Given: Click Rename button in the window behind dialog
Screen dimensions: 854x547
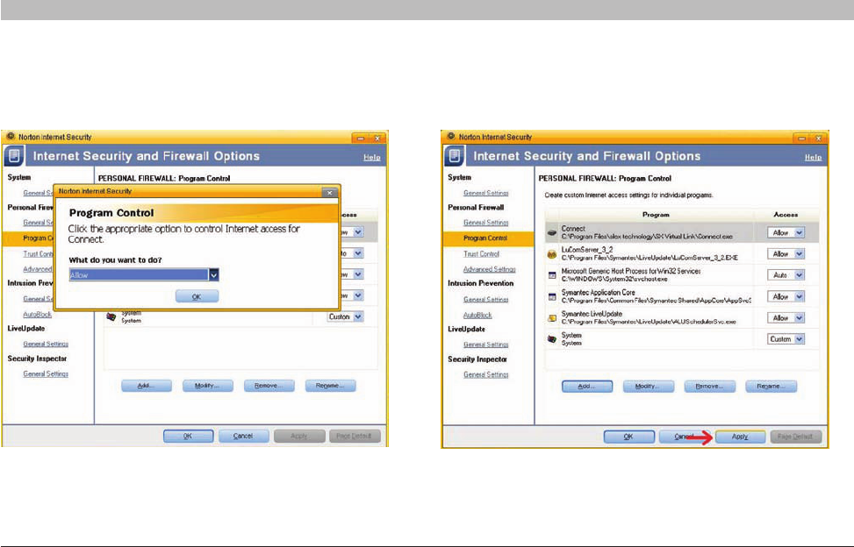Looking at the screenshot, I should pos(331,386).
